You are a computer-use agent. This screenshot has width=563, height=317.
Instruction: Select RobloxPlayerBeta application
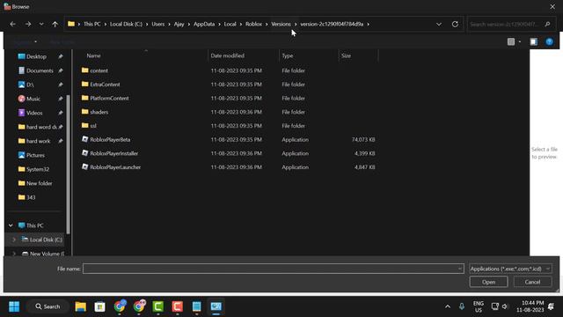(x=106, y=139)
